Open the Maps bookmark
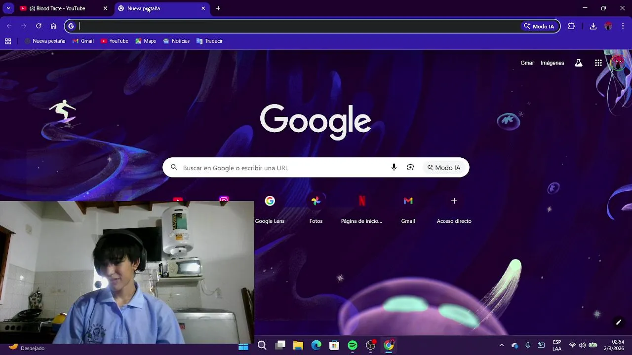The image size is (632, 355). (146, 41)
